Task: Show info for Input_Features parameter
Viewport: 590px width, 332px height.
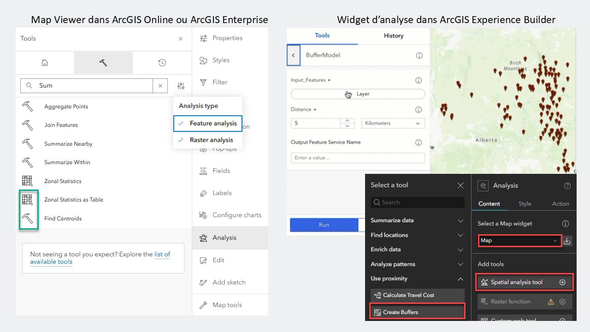Action: pyautogui.click(x=419, y=80)
